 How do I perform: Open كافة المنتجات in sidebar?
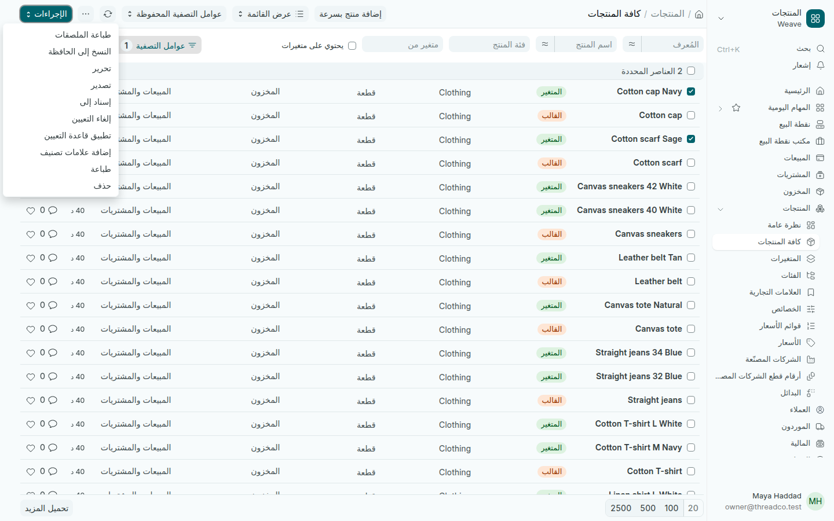[x=766, y=242]
